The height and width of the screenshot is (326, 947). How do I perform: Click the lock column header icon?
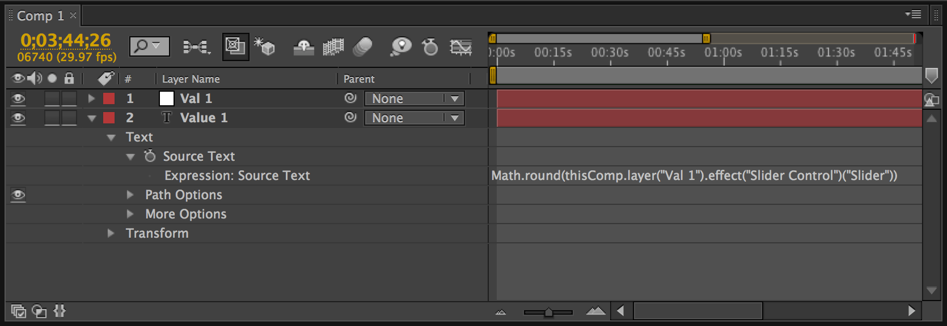(69, 78)
